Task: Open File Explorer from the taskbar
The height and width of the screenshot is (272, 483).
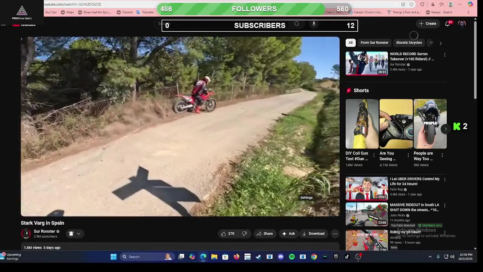Action: tap(214, 257)
